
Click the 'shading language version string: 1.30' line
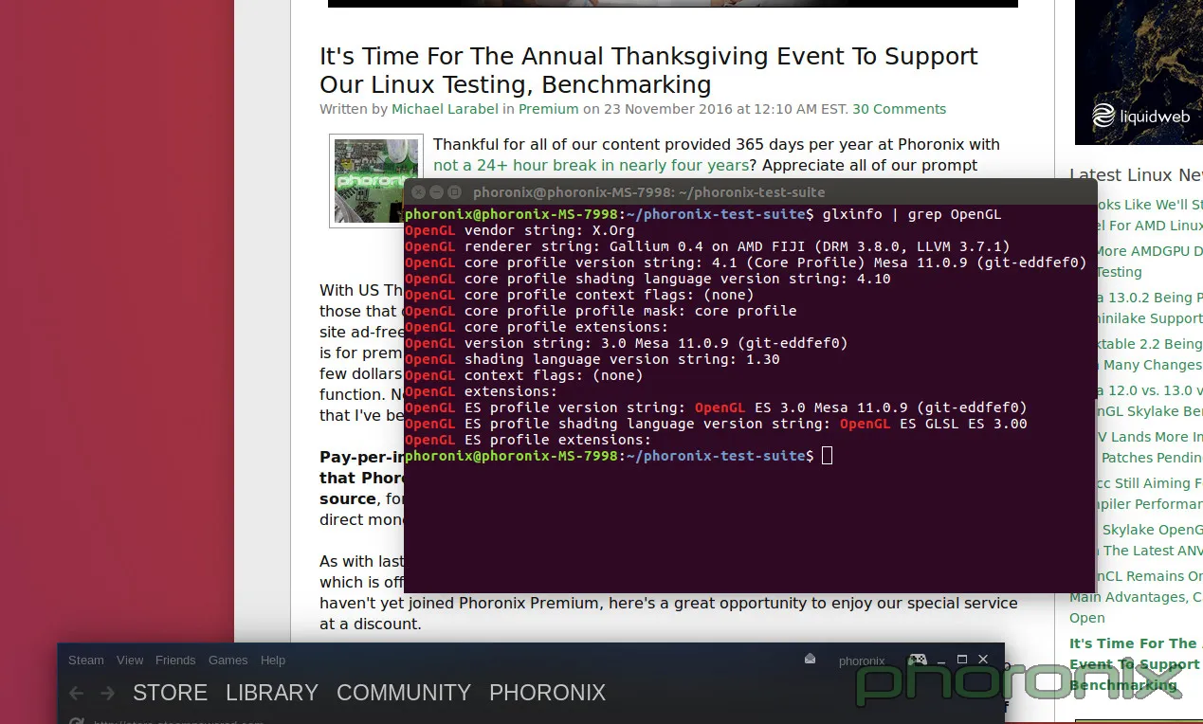click(x=592, y=359)
